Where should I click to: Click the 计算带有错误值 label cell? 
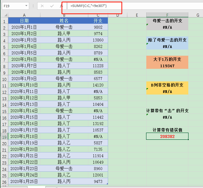point(167,130)
